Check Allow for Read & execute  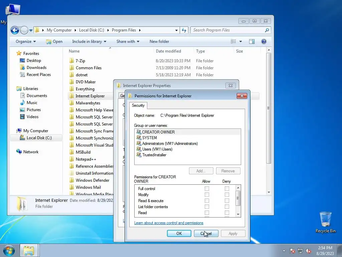(207, 201)
